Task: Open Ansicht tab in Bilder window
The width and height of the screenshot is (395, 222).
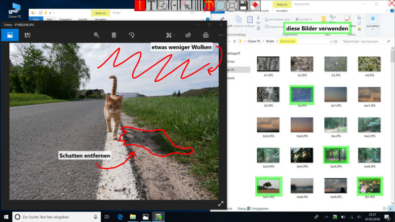Action: click(x=82, y=19)
